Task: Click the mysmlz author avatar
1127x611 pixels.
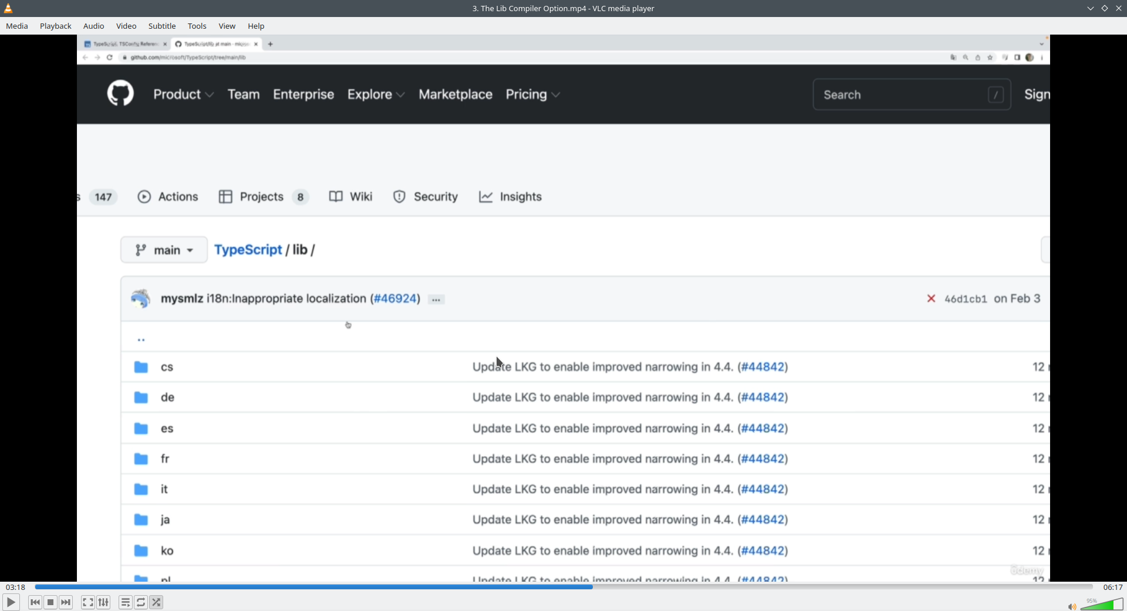Action: pos(141,298)
